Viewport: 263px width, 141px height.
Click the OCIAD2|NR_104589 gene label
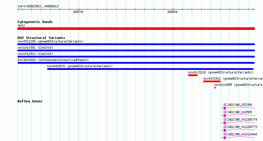(x=238, y=112)
